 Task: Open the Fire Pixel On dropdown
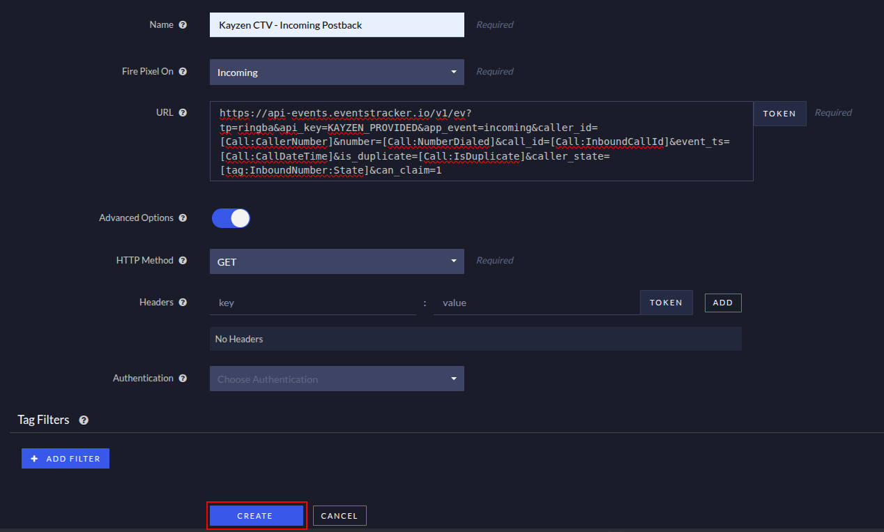pyautogui.click(x=337, y=72)
